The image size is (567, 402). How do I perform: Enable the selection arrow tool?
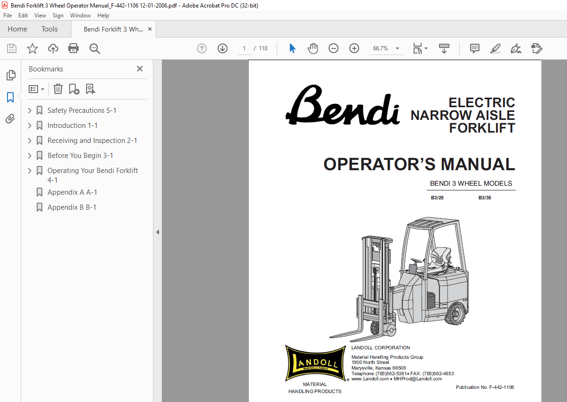[x=292, y=48]
